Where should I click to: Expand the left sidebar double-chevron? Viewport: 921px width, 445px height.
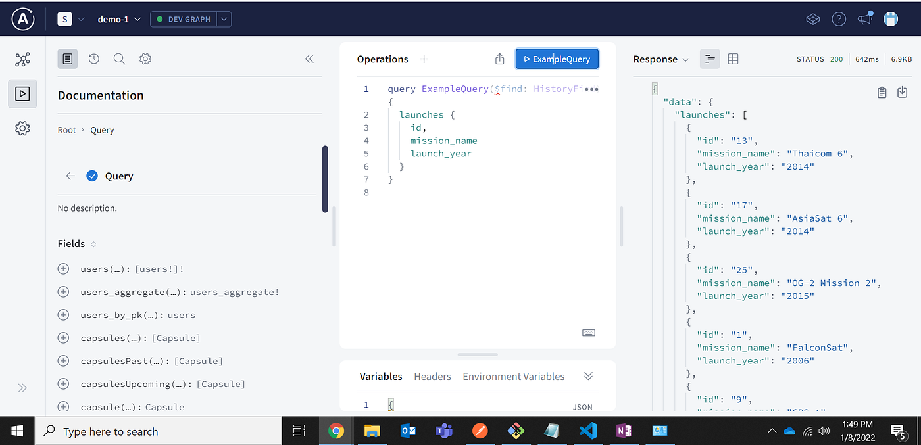pos(22,388)
